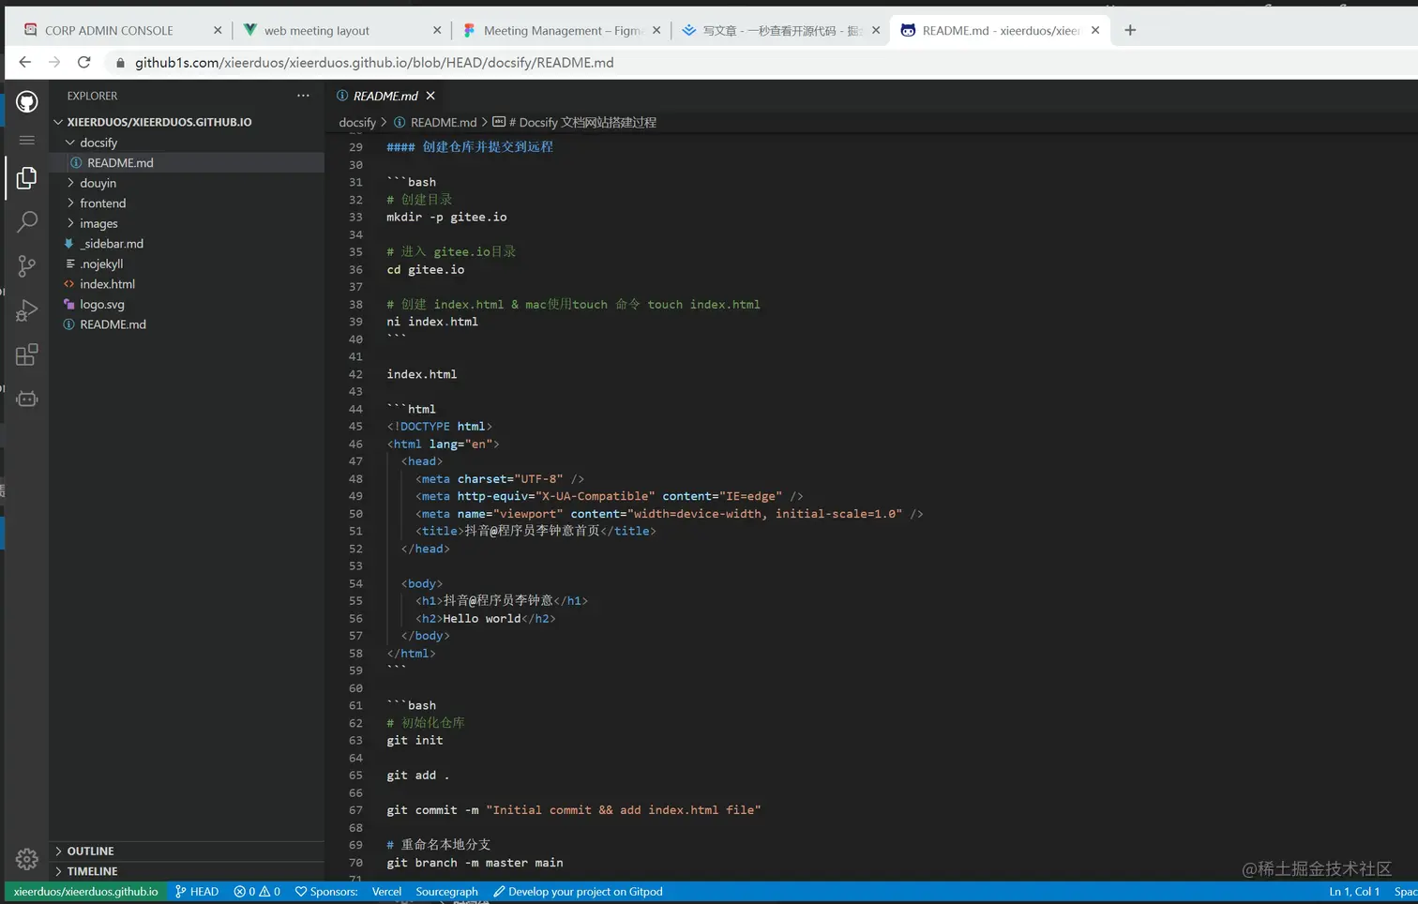Expand the douyin folder
Viewport: 1418px width, 904px height.
click(x=98, y=183)
